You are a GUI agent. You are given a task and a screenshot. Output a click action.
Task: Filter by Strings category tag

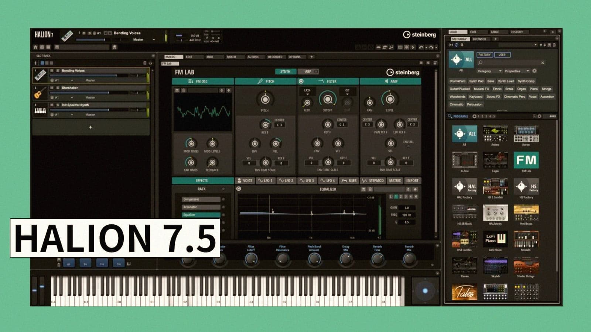547,89
